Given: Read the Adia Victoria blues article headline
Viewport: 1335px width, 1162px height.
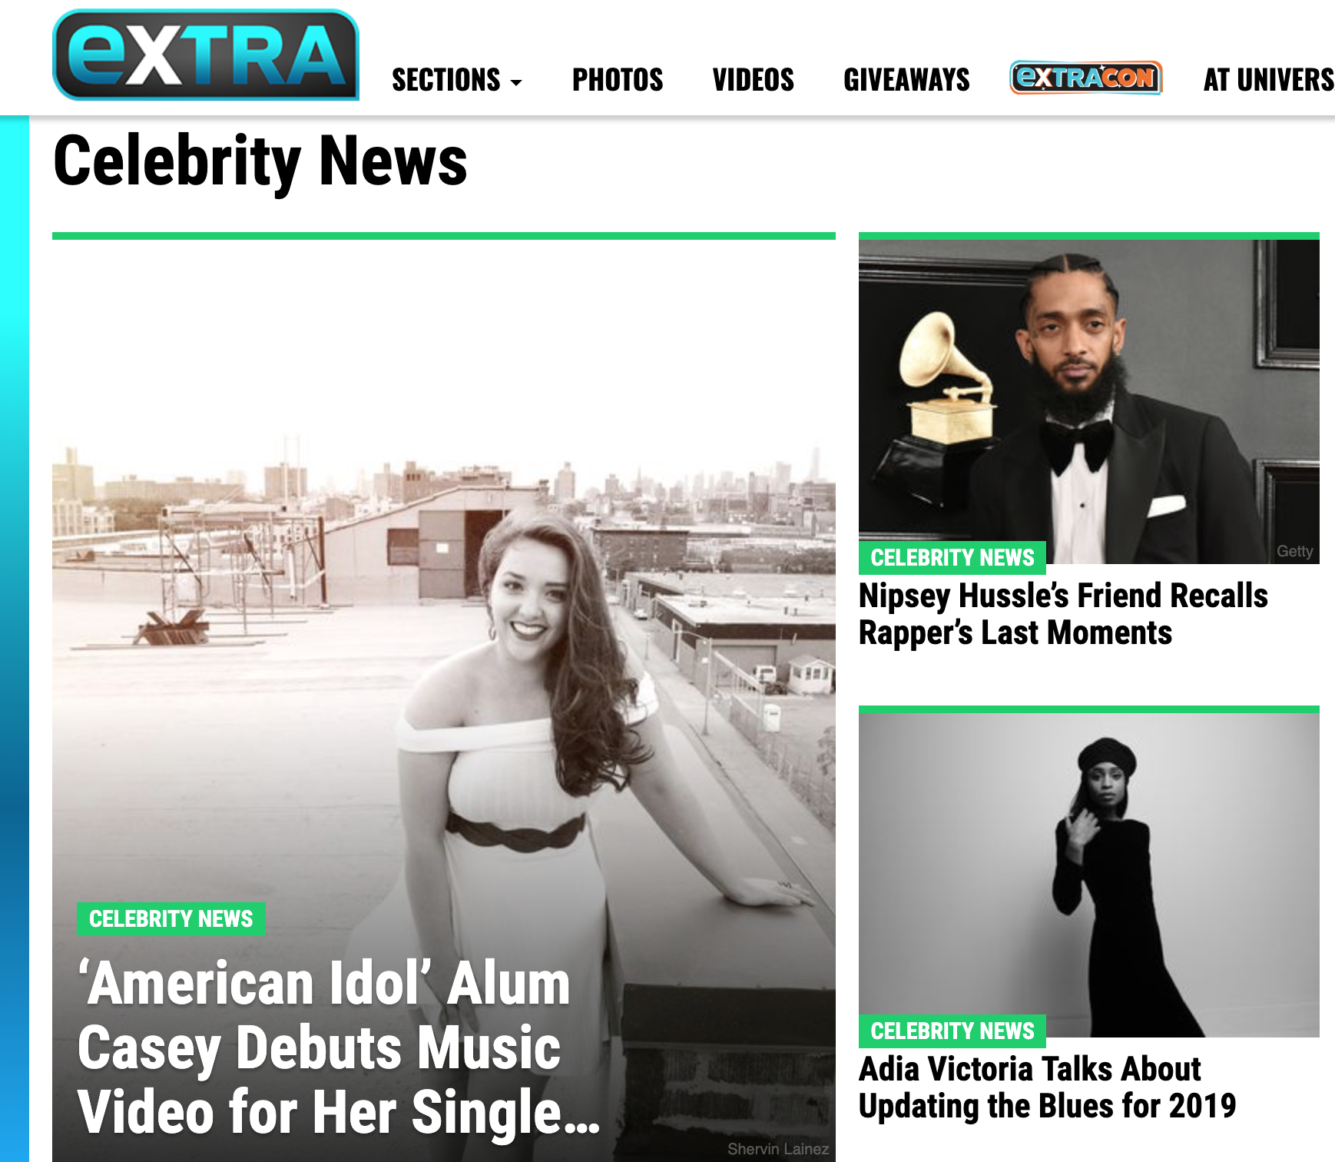Looking at the screenshot, I should 1047,1087.
